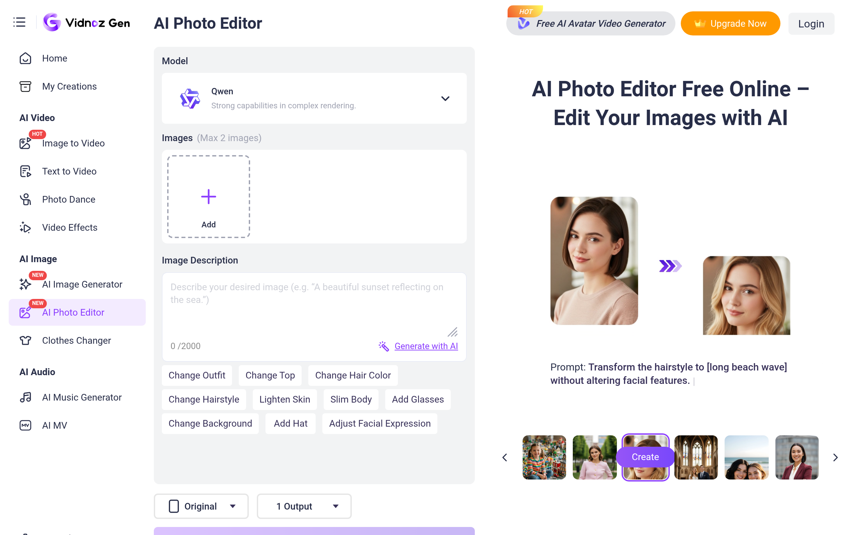The height and width of the screenshot is (535, 856).
Task: Click the AI MV icon
Action: tap(25, 425)
